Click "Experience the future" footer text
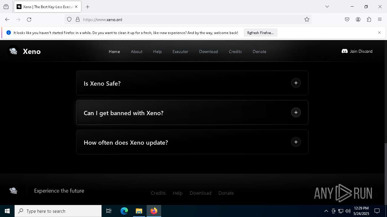The image size is (387, 217). tap(59, 191)
